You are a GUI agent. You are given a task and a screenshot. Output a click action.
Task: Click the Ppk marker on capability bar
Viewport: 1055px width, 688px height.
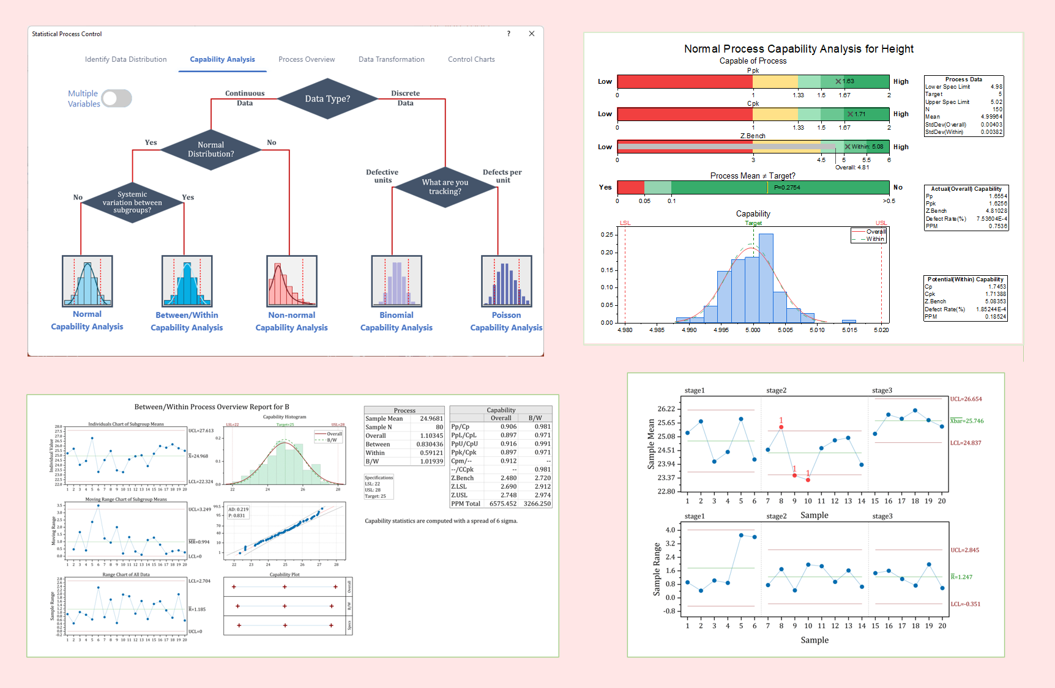point(838,81)
